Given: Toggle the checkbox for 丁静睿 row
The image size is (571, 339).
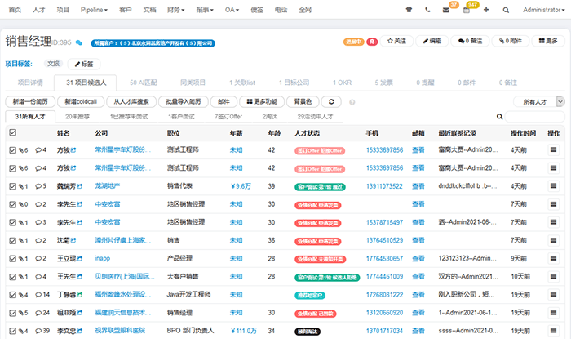Looking at the screenshot, I should tap(12, 293).
